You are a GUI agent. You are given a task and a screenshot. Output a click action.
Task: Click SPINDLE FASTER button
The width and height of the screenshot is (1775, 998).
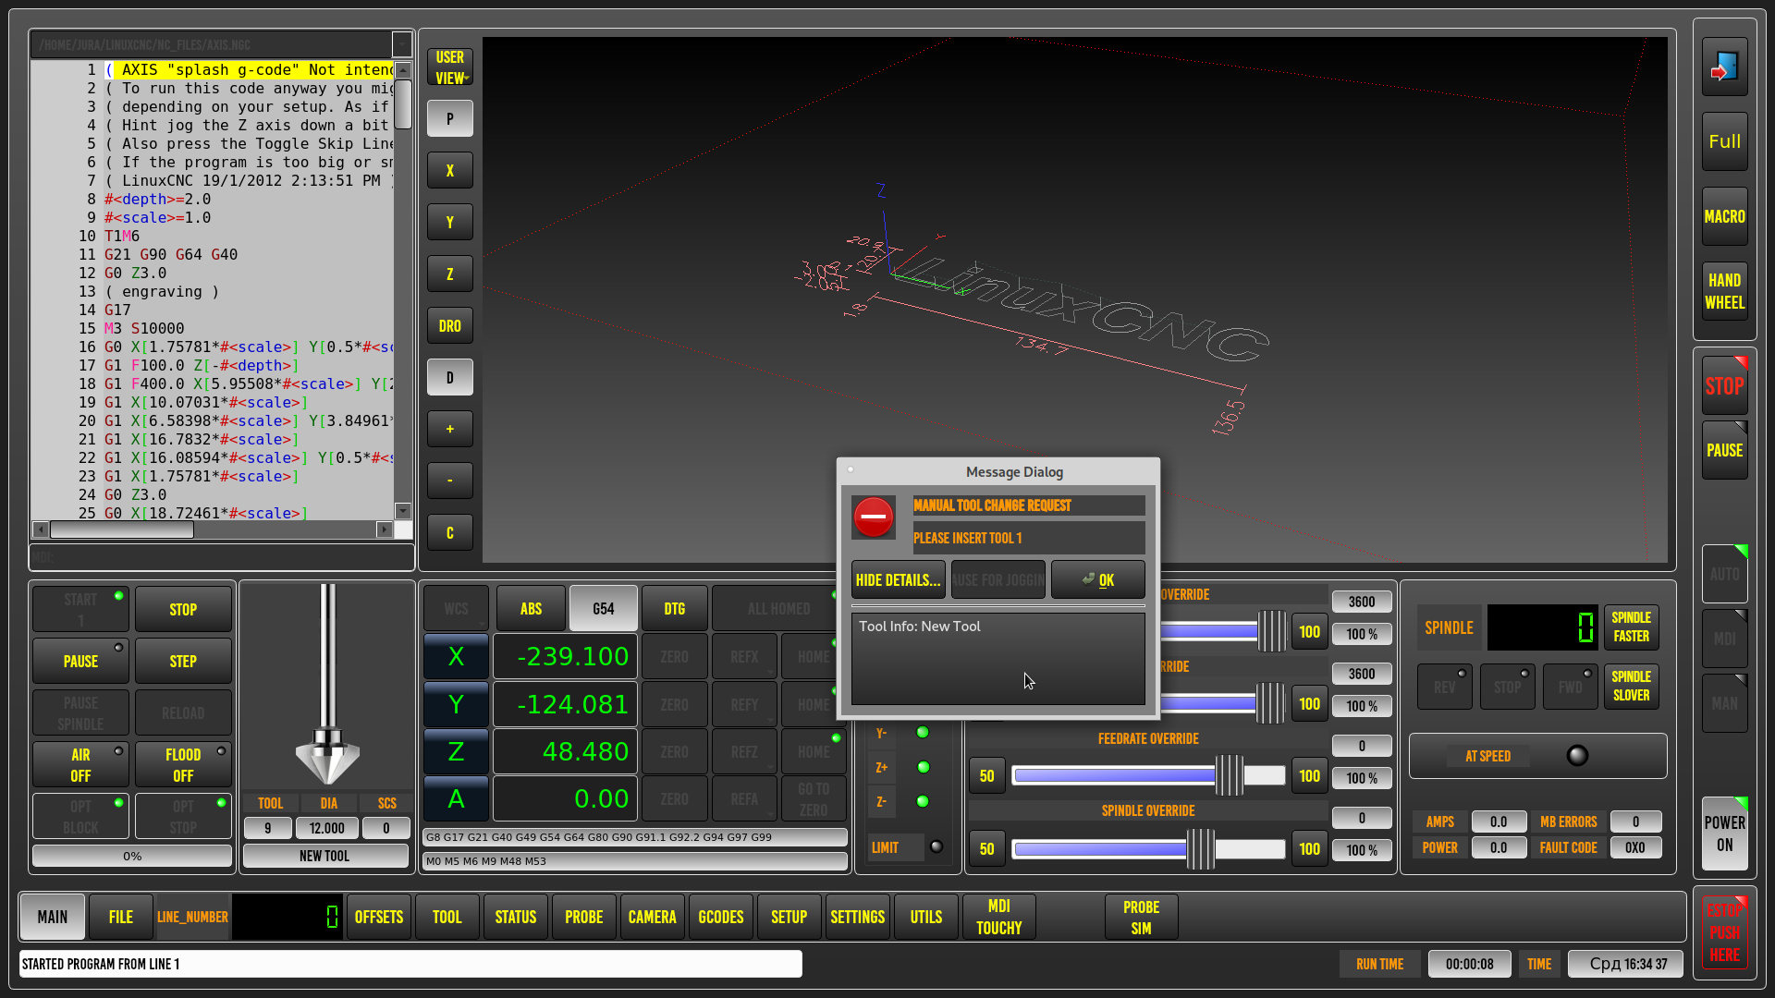click(x=1631, y=627)
